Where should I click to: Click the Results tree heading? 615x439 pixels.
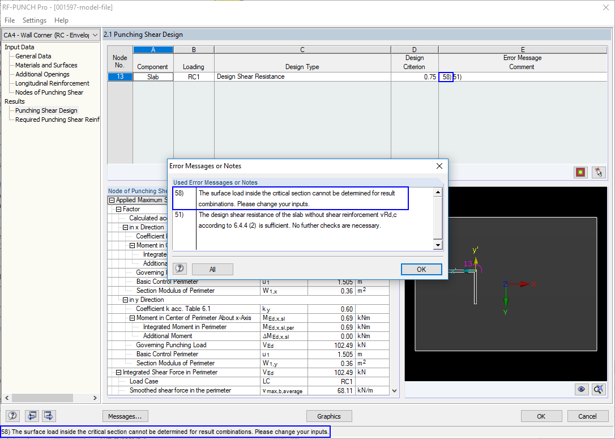tap(15, 101)
